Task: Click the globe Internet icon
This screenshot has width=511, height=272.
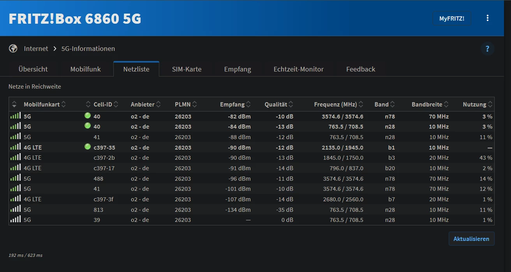Action: pos(13,49)
